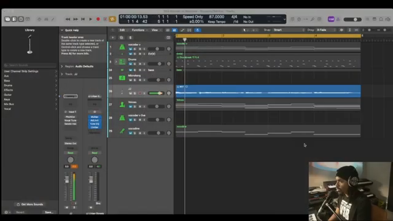The width and height of the screenshot is (393, 221).
Task: Open the Loop Browser button
Action: coord(381,19)
